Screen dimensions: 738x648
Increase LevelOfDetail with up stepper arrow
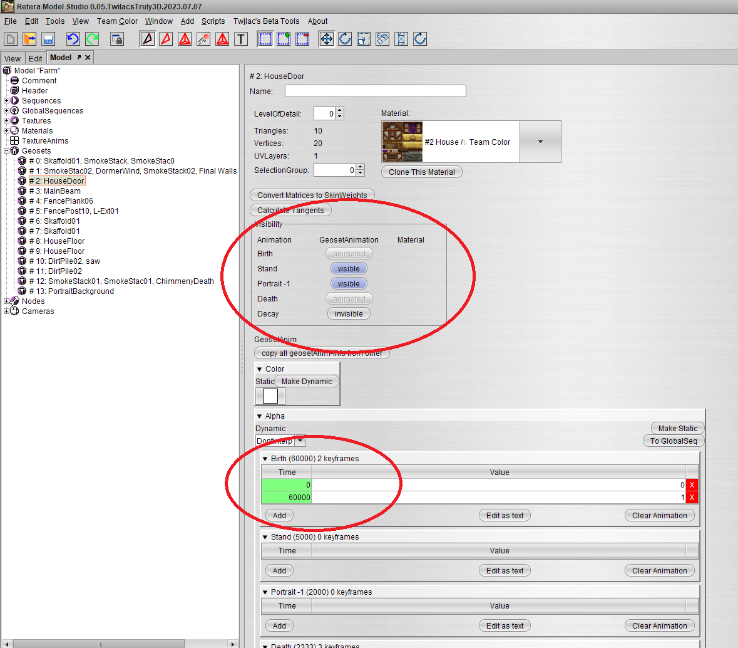pos(340,110)
